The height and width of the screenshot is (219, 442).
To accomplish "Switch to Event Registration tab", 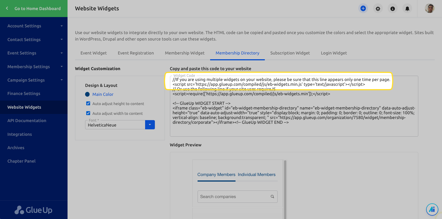I will point(136,53).
